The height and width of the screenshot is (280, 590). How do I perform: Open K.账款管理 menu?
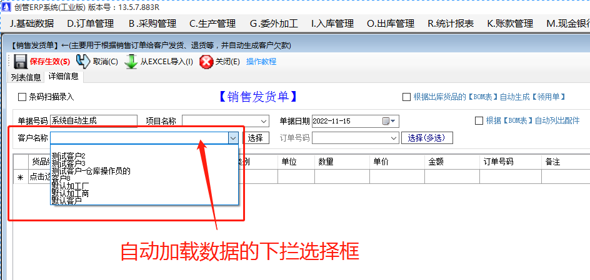[510, 24]
